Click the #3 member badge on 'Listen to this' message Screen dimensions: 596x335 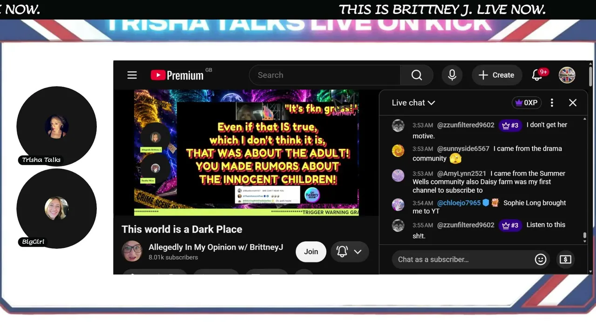point(510,225)
